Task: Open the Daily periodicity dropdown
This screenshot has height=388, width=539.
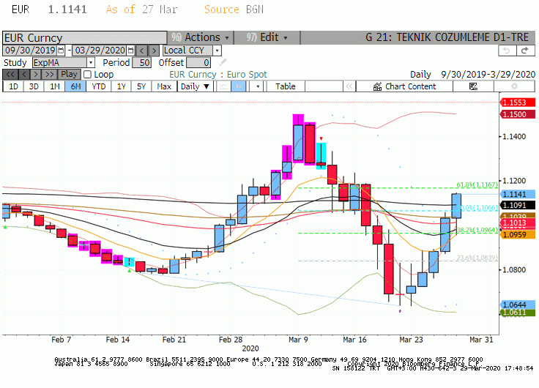Action: click(195, 86)
